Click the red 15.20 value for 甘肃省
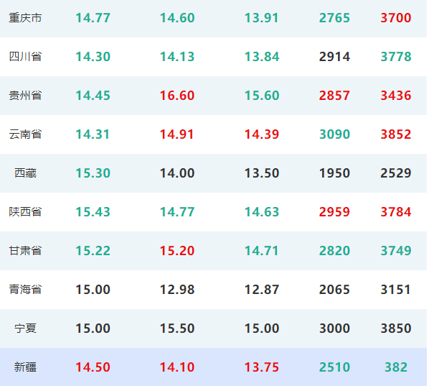 (177, 251)
